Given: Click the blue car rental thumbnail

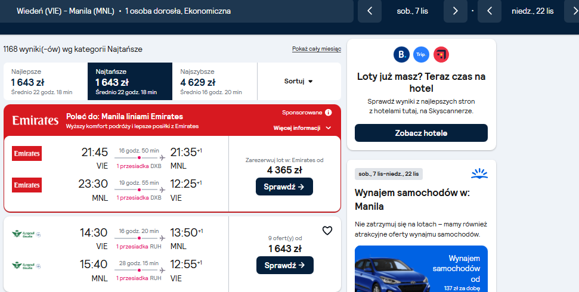Looking at the screenshot, I should (421, 269).
